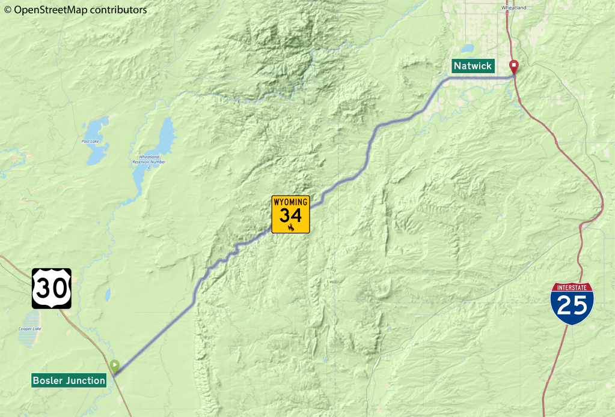Select the Bosler Junction green label

69,380
